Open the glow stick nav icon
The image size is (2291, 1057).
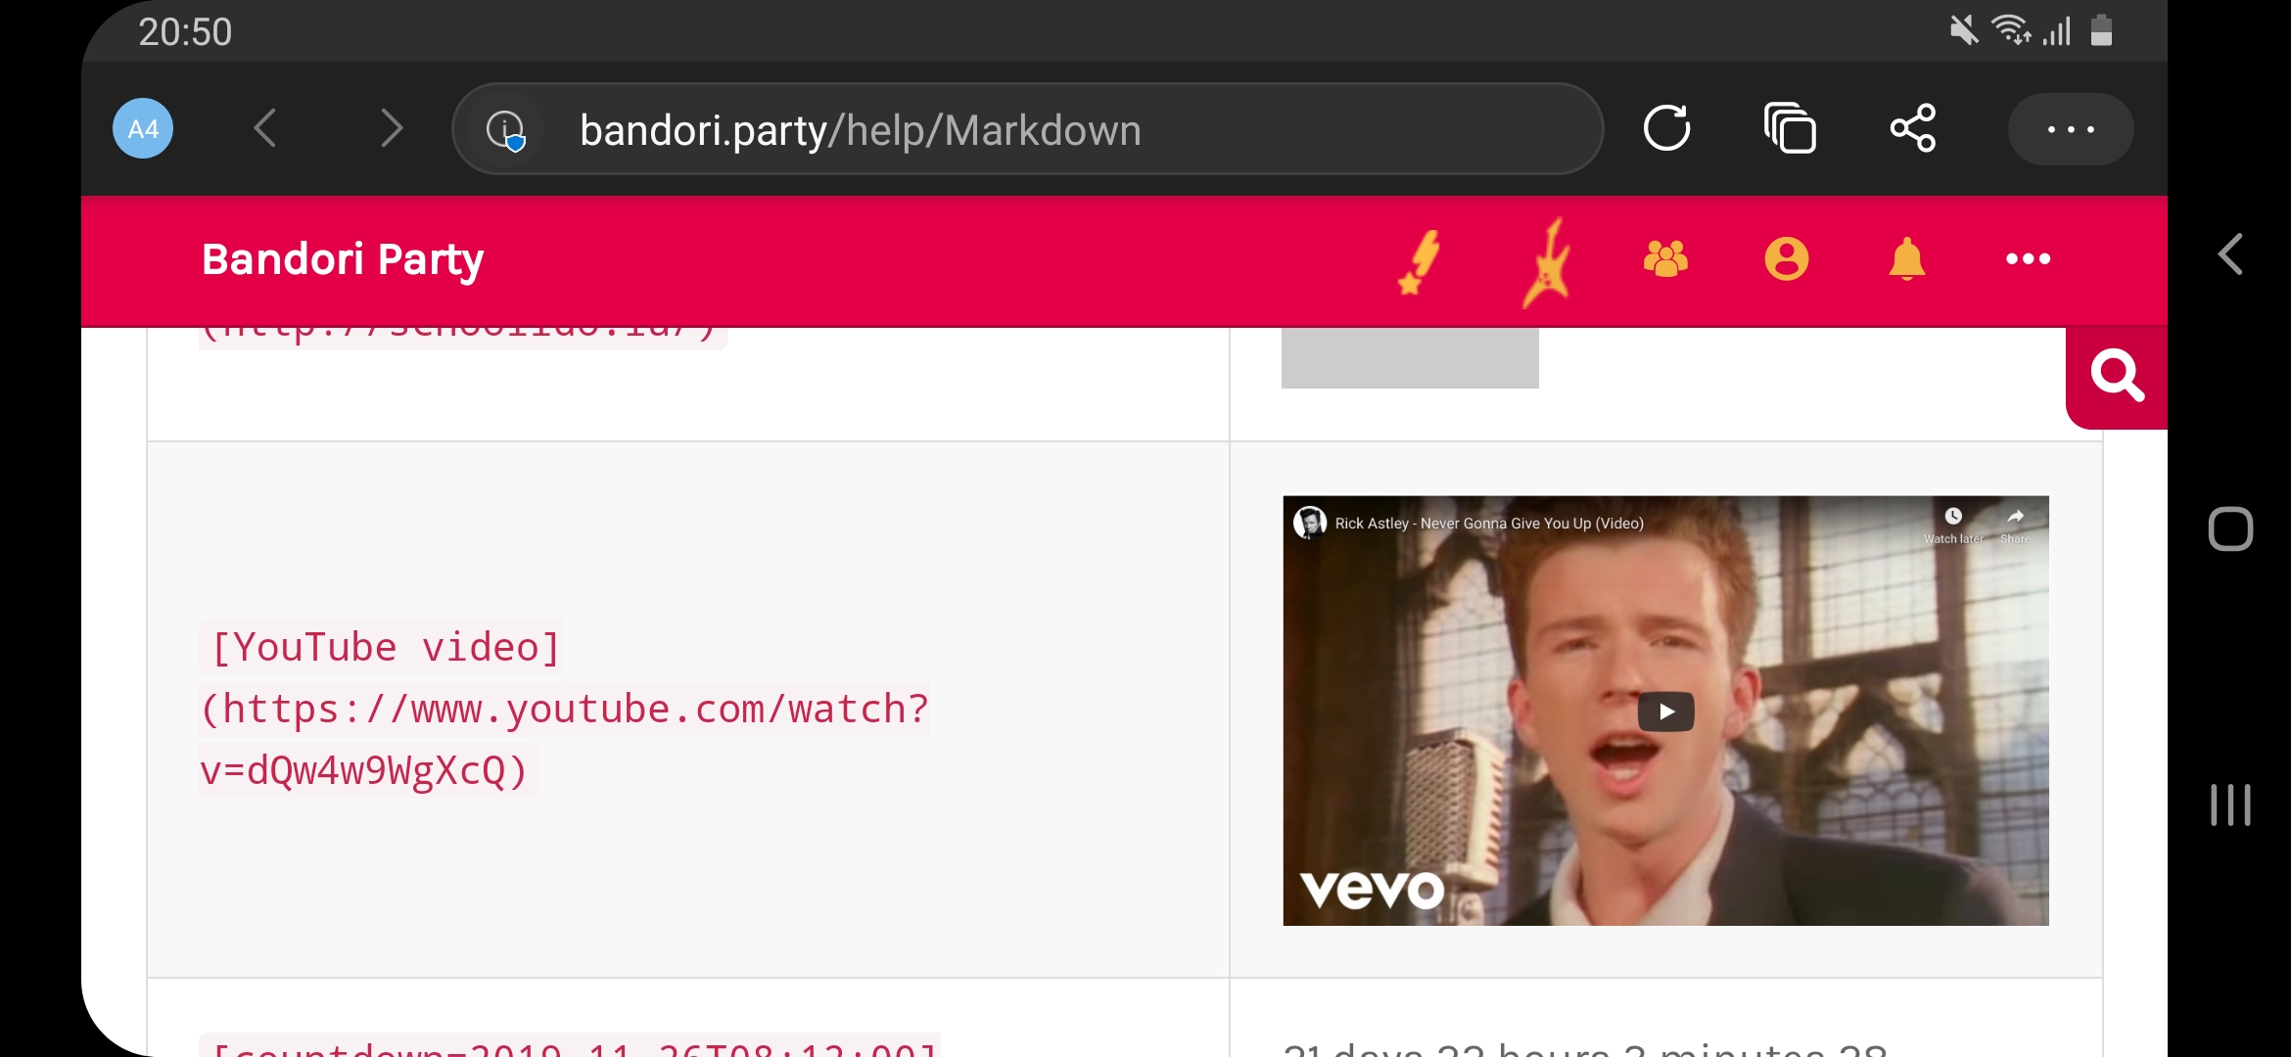click(1420, 261)
